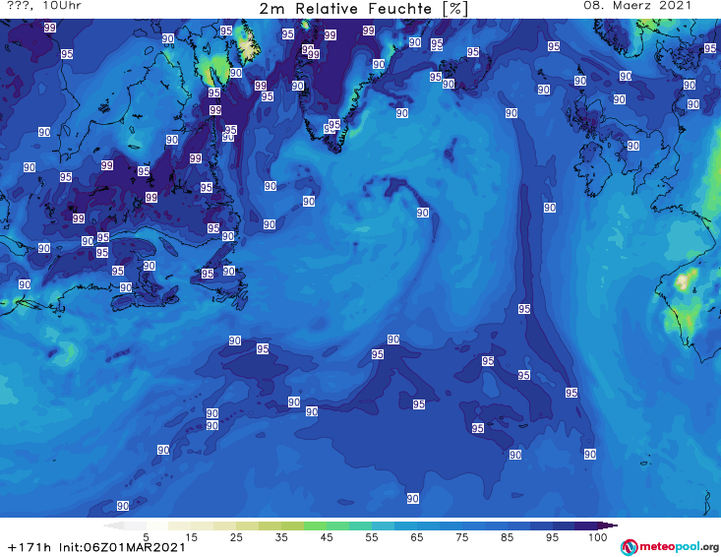Image resolution: width=721 pixels, height=557 pixels.
Task: Click the '85' value on the colour scale
Action: pos(508,537)
